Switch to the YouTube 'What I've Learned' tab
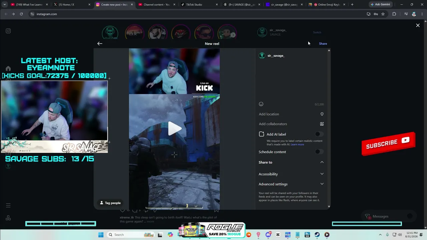Image resolution: width=427 pixels, height=240 pixels. click(x=29, y=5)
